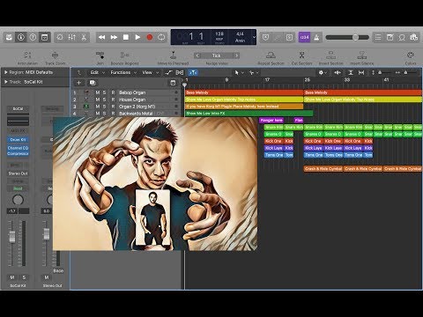
Task: Mute the Bebop Organ track
Action: click(97, 92)
